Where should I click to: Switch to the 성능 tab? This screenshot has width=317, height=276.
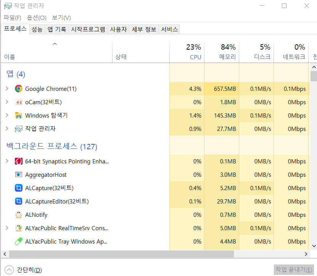click(x=37, y=29)
